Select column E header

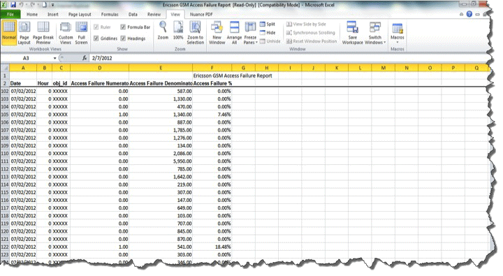(161, 68)
